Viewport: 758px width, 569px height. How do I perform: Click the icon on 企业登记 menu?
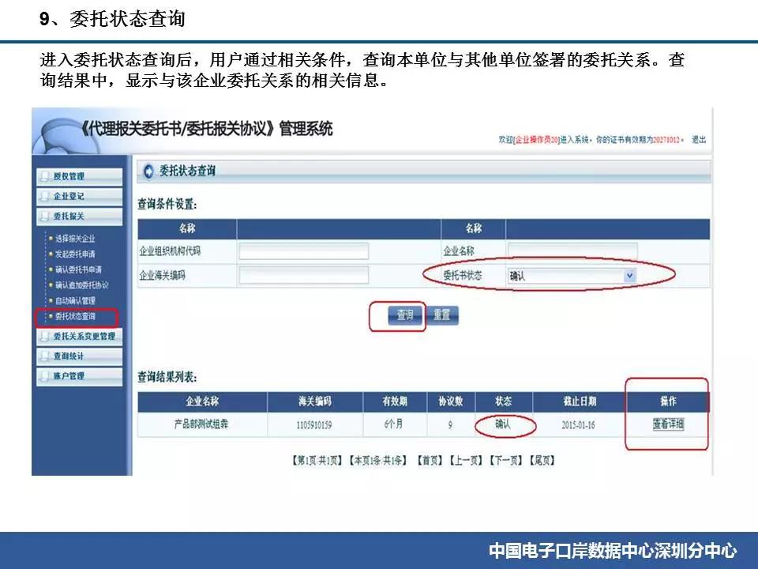coord(44,196)
